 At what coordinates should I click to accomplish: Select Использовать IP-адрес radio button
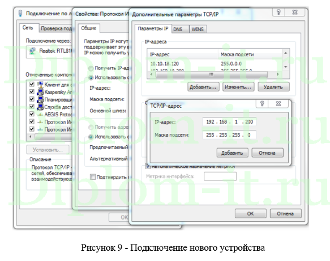91,78
